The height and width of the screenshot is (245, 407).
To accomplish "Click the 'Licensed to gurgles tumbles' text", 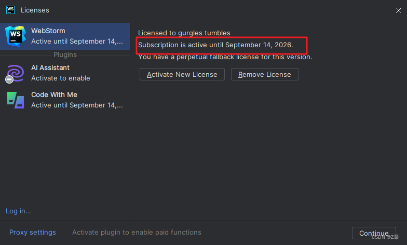I will click(184, 33).
